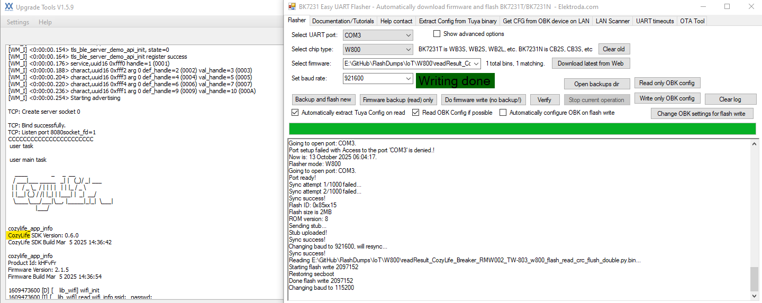This screenshot has height=303, width=762.
Task: Click the Verify button
Action: [545, 100]
